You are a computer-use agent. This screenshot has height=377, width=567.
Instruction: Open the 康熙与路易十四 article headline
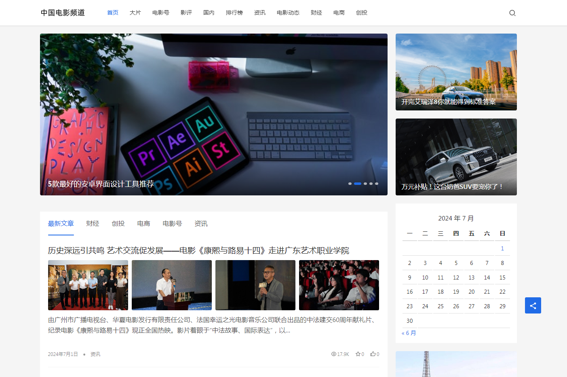click(198, 251)
